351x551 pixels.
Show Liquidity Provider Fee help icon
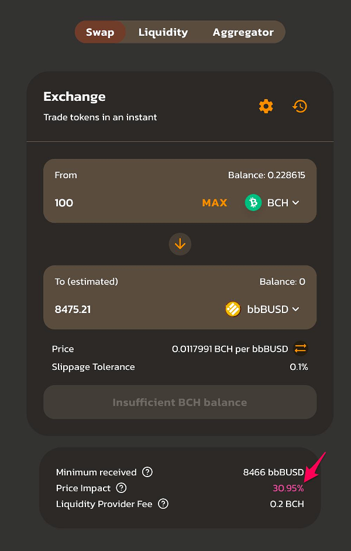[x=163, y=504]
